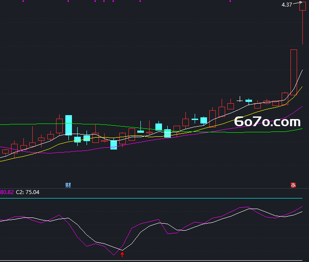Click the leftmost magenta dot at top

[23, 1]
